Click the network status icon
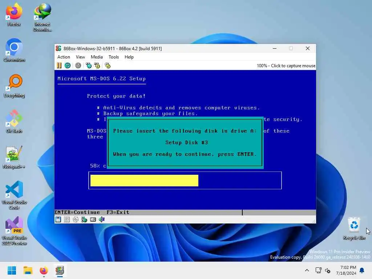The width and height of the screenshot is (372, 279). 84,219
